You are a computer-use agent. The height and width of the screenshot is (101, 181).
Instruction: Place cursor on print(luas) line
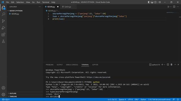(59, 19)
